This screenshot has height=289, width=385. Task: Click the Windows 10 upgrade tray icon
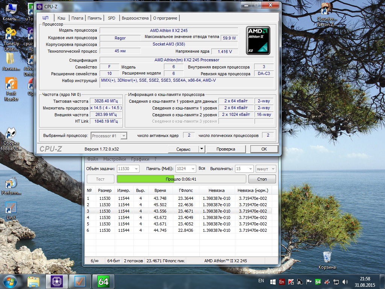pos(273,282)
